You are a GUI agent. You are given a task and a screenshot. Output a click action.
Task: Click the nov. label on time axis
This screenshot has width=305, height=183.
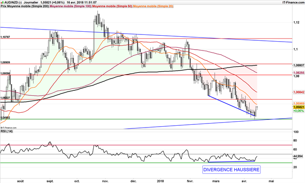coord(105,181)
